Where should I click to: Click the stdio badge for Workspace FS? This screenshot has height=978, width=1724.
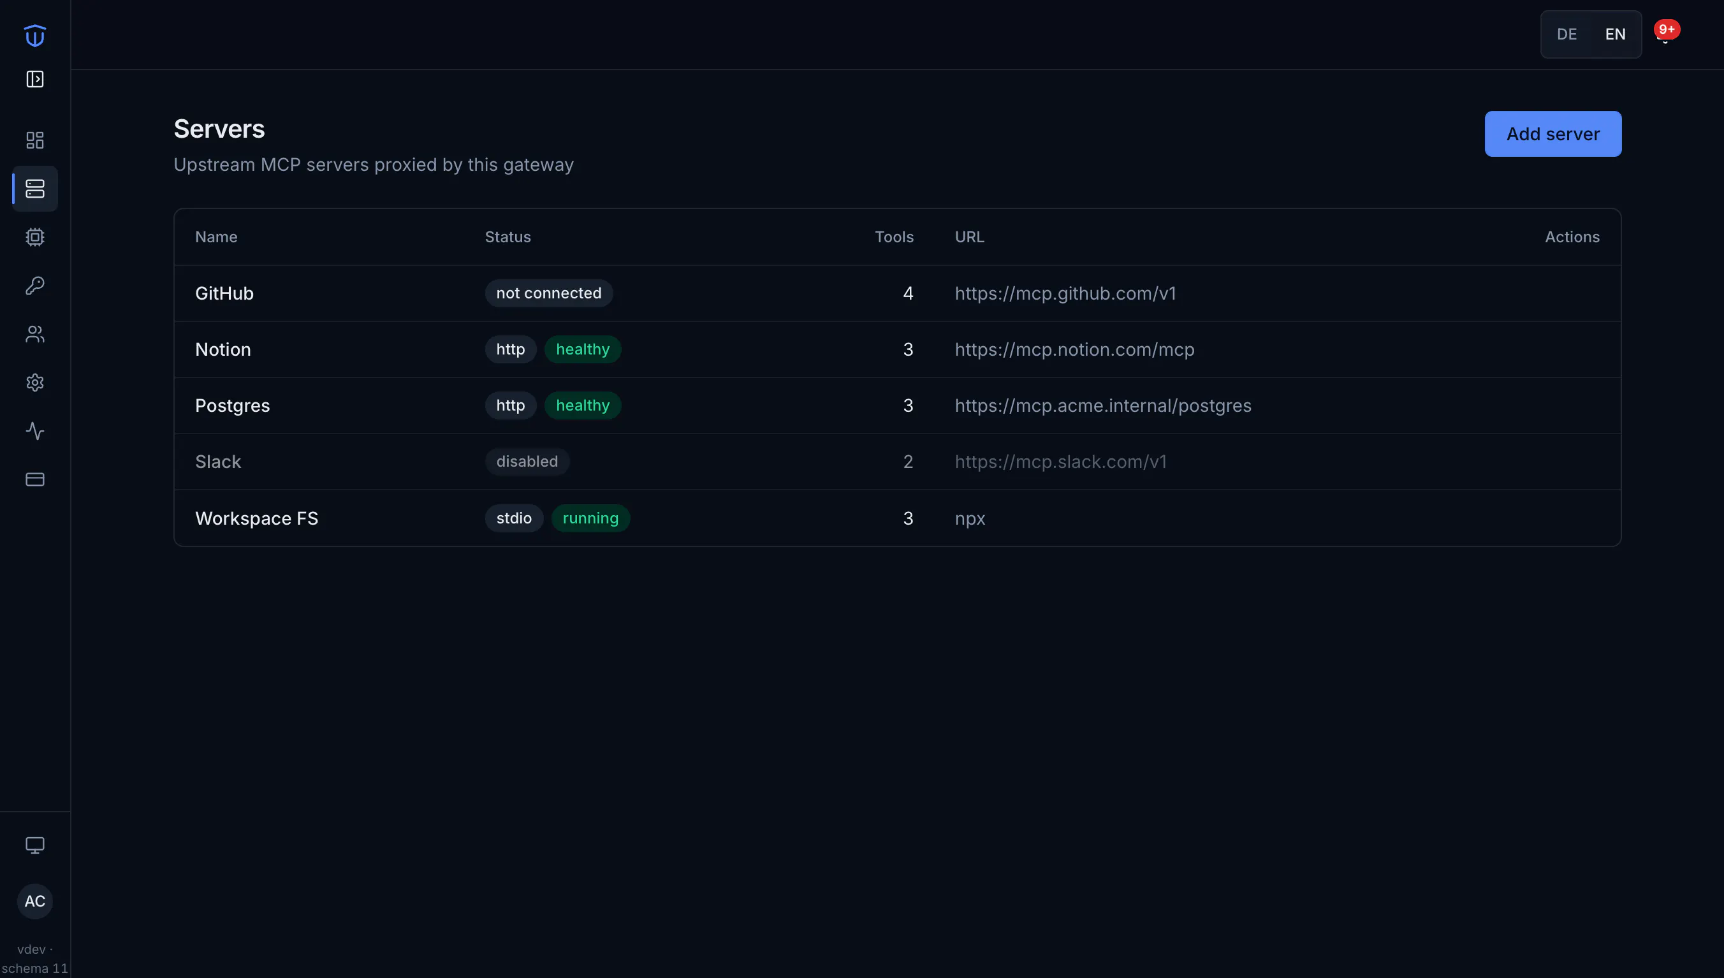(x=514, y=518)
